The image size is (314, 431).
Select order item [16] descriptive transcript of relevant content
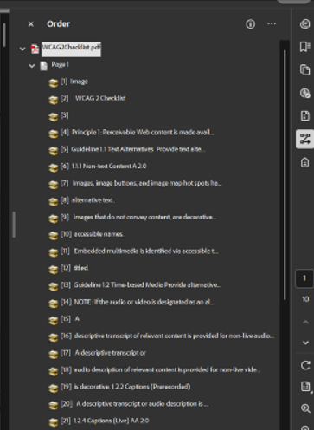(x=168, y=336)
